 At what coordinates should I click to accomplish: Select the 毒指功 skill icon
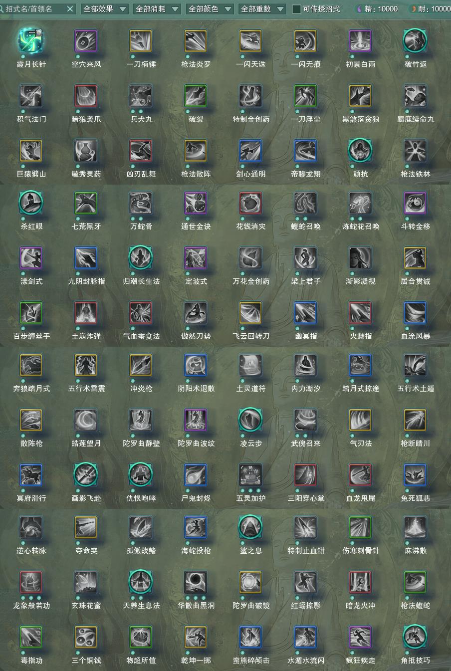coord(31,637)
